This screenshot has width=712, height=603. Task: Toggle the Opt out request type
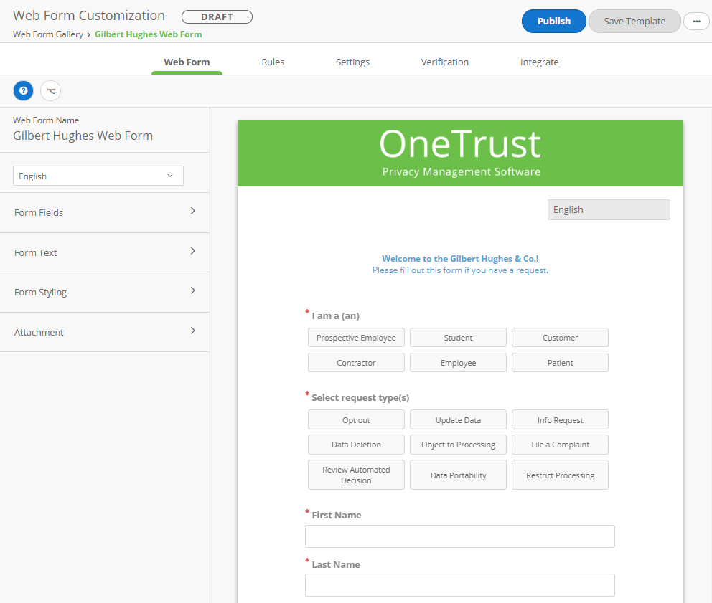pyautogui.click(x=356, y=419)
